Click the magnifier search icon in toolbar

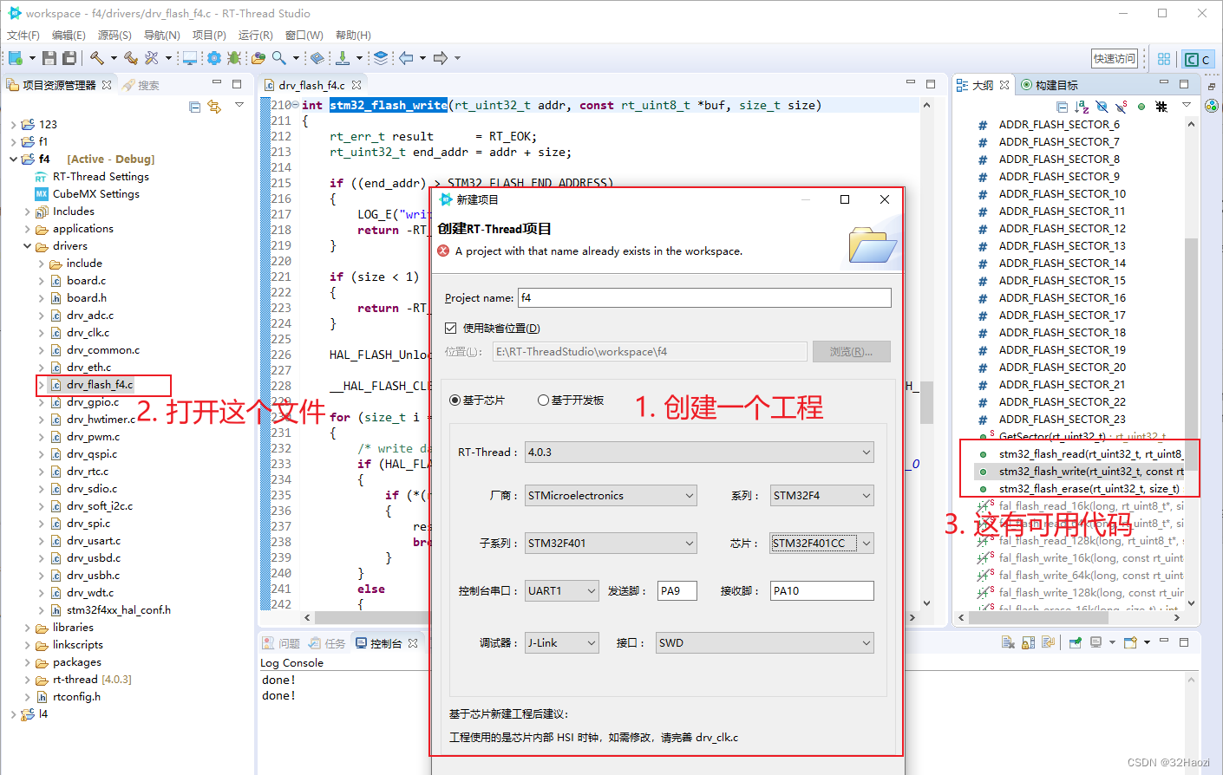click(x=278, y=58)
